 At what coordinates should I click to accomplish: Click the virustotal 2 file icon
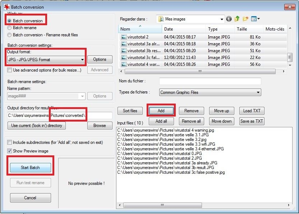pos(124,37)
